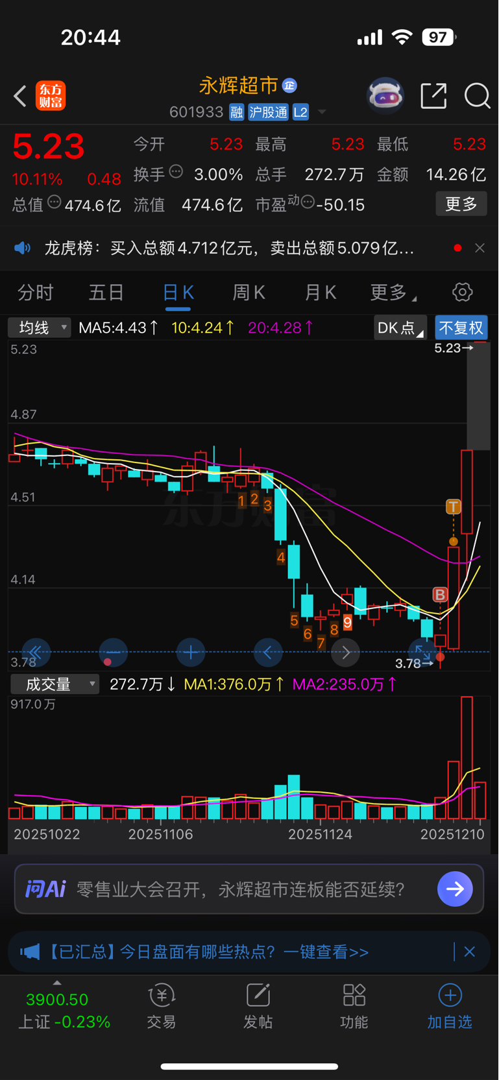Screen dimensions: 499x1080
Task: Switch to the 五日 tab
Action: tap(106, 293)
